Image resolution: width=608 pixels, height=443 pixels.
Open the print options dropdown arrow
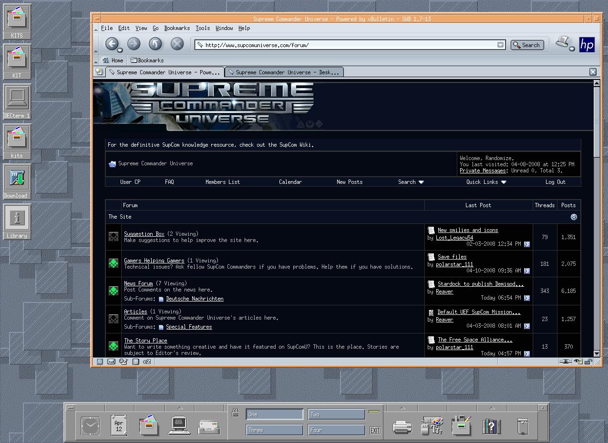[x=571, y=49]
